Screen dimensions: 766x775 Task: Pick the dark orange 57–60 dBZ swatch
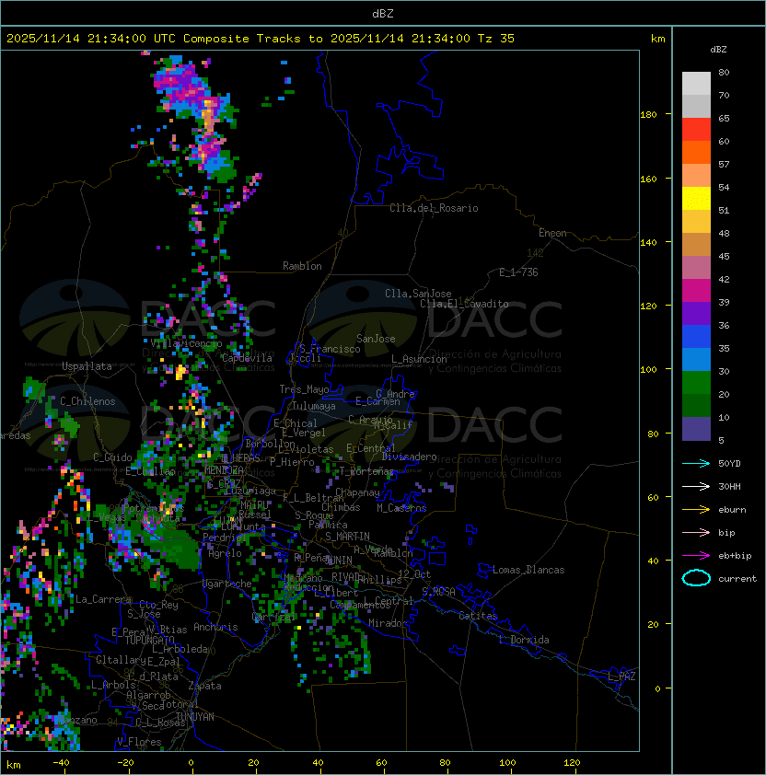(x=696, y=153)
